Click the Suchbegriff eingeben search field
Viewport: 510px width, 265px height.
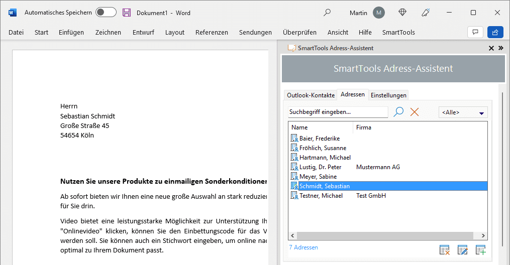click(338, 112)
